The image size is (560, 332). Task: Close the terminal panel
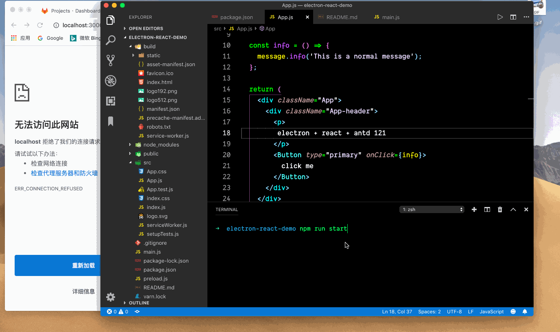[x=526, y=209]
